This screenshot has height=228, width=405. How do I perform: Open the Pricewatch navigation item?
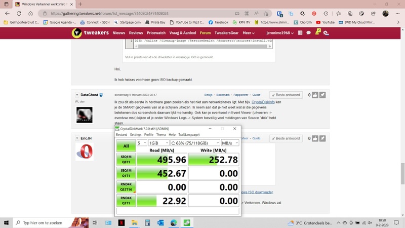click(156, 33)
